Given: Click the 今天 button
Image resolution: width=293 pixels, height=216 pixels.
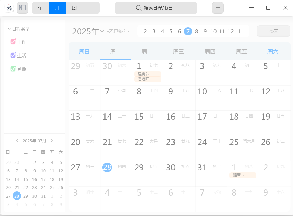Looking at the screenshot, I should coord(274,31).
